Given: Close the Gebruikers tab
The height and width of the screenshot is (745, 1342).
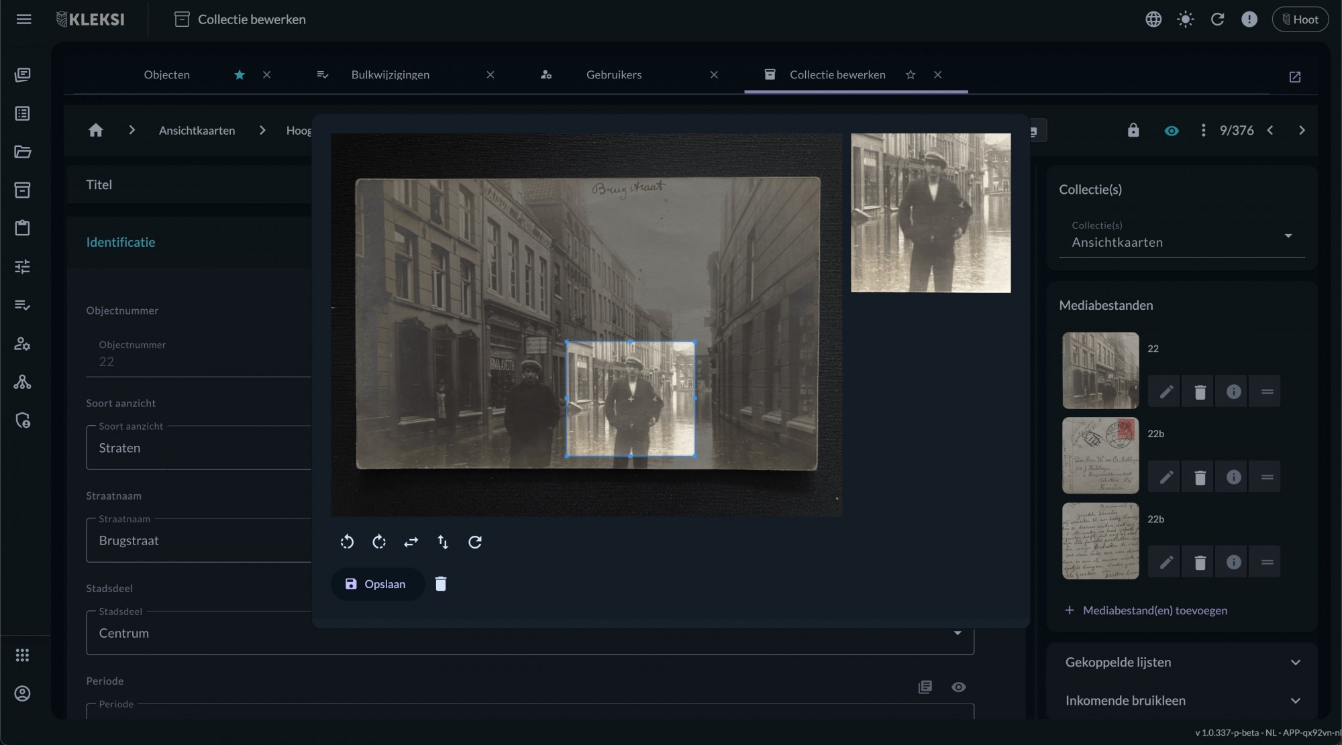Looking at the screenshot, I should point(714,74).
